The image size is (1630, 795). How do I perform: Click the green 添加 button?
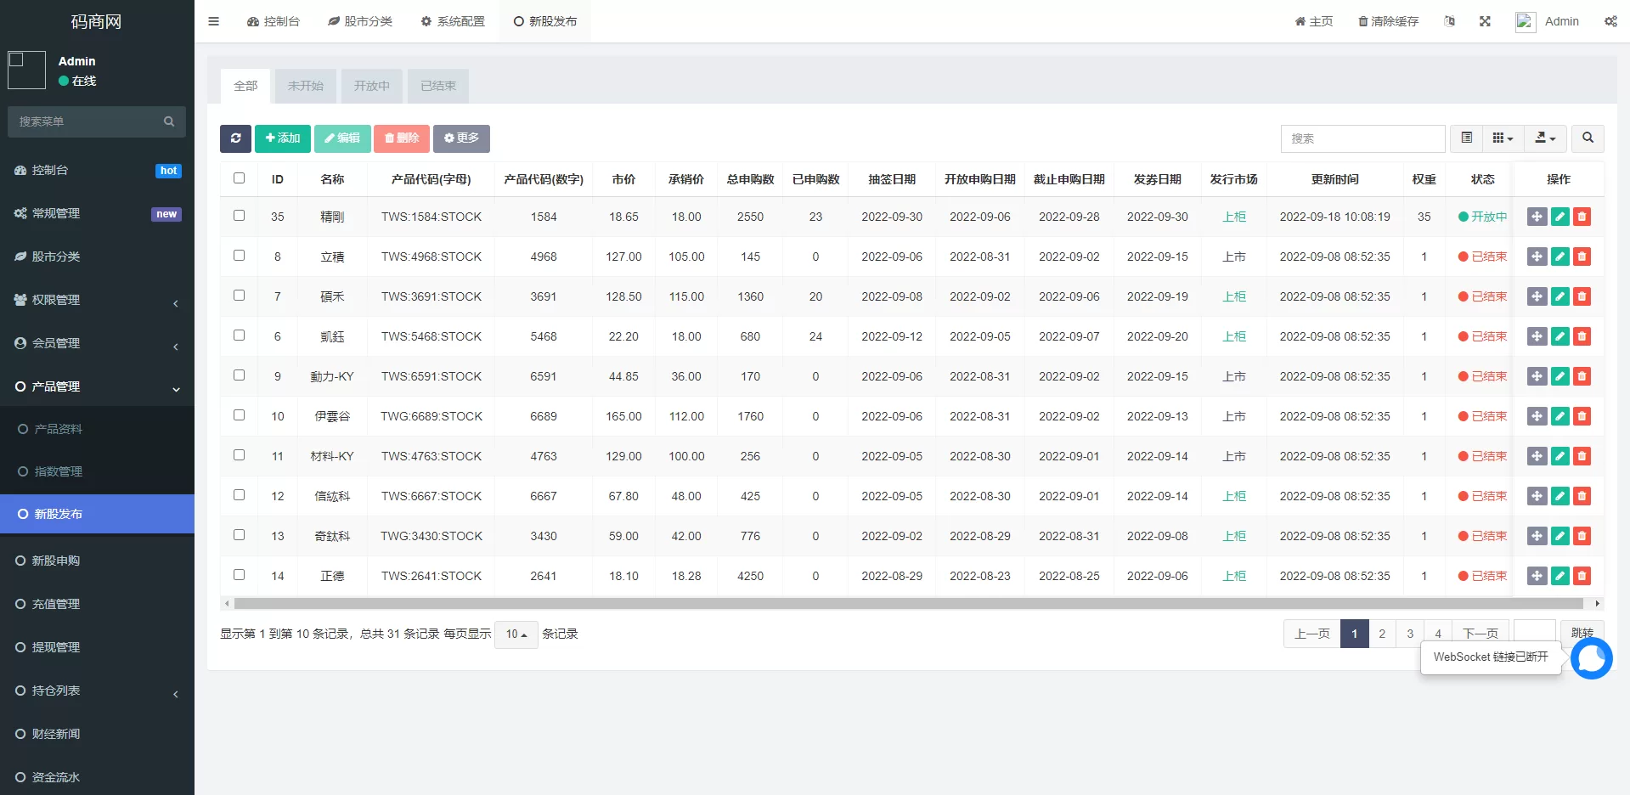click(283, 138)
